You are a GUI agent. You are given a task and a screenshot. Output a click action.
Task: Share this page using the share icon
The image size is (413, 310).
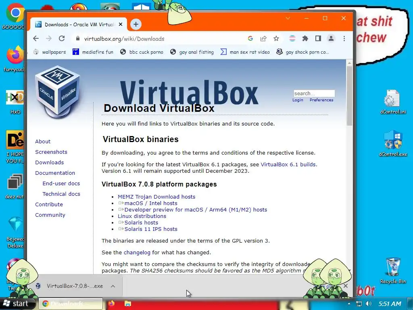263,38
